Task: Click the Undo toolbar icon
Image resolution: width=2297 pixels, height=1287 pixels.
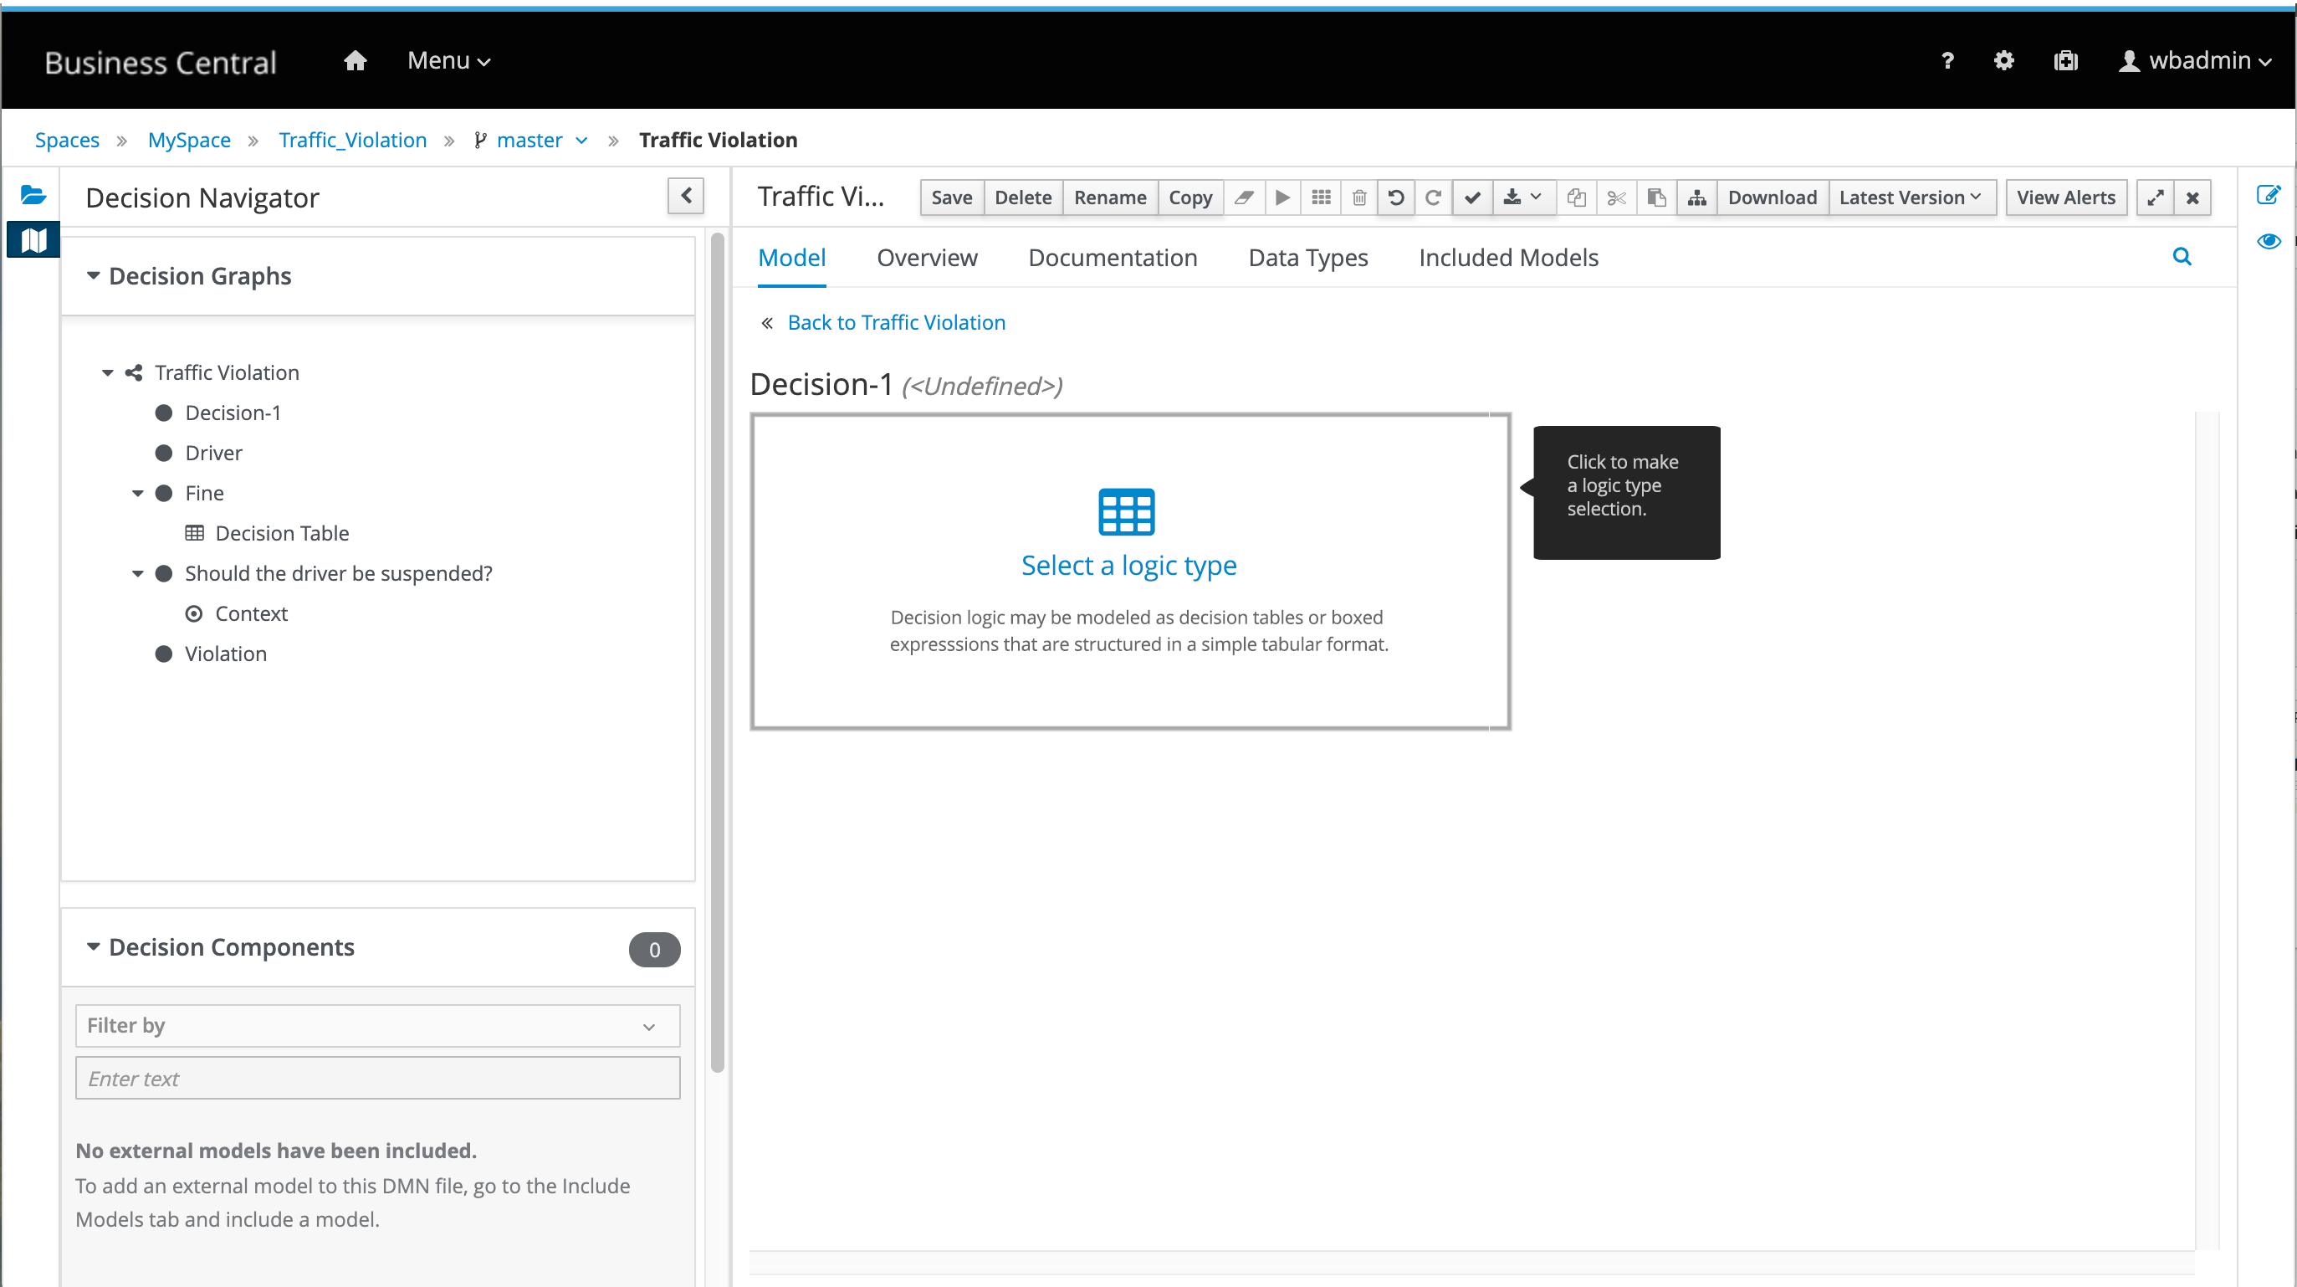Action: (x=1396, y=197)
